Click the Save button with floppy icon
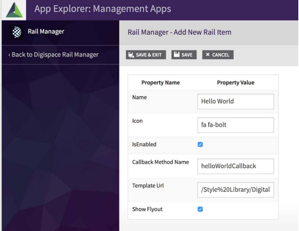The height and width of the screenshot is (231, 299). [x=184, y=55]
